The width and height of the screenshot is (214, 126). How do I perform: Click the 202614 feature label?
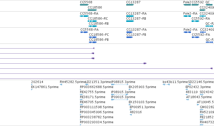click(37, 82)
